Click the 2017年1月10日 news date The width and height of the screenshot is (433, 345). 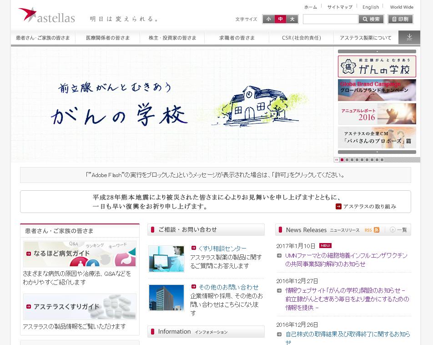tap(296, 246)
